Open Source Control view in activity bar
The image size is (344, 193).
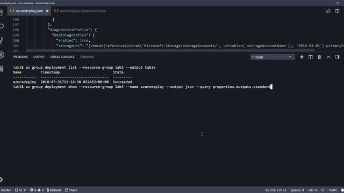click(2, 41)
